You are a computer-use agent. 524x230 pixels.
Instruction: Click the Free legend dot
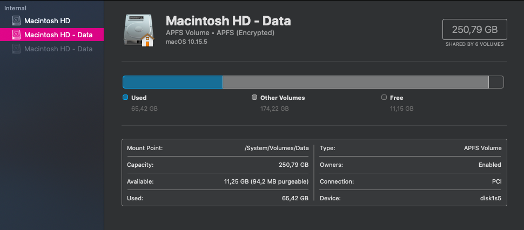tap(384, 98)
